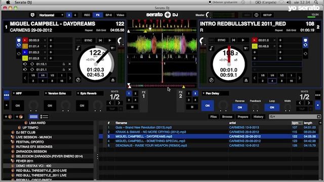The image size is (324, 182).
Task: Toggle SYNC on deck 1
Action: point(88,40)
